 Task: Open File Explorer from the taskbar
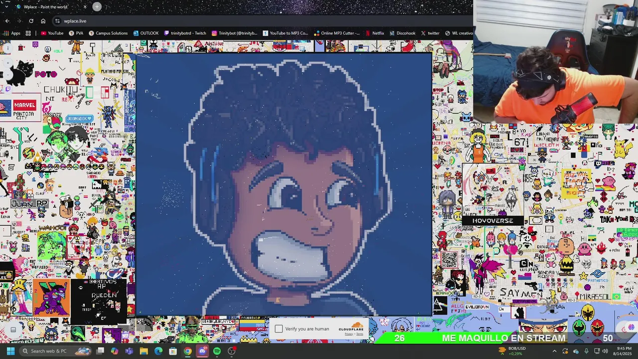[x=144, y=351]
